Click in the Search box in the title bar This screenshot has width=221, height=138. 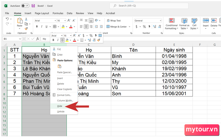149,6
